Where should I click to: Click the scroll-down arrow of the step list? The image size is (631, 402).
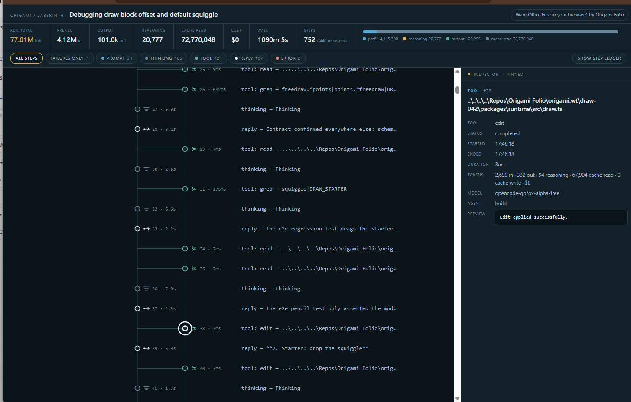(457, 399)
